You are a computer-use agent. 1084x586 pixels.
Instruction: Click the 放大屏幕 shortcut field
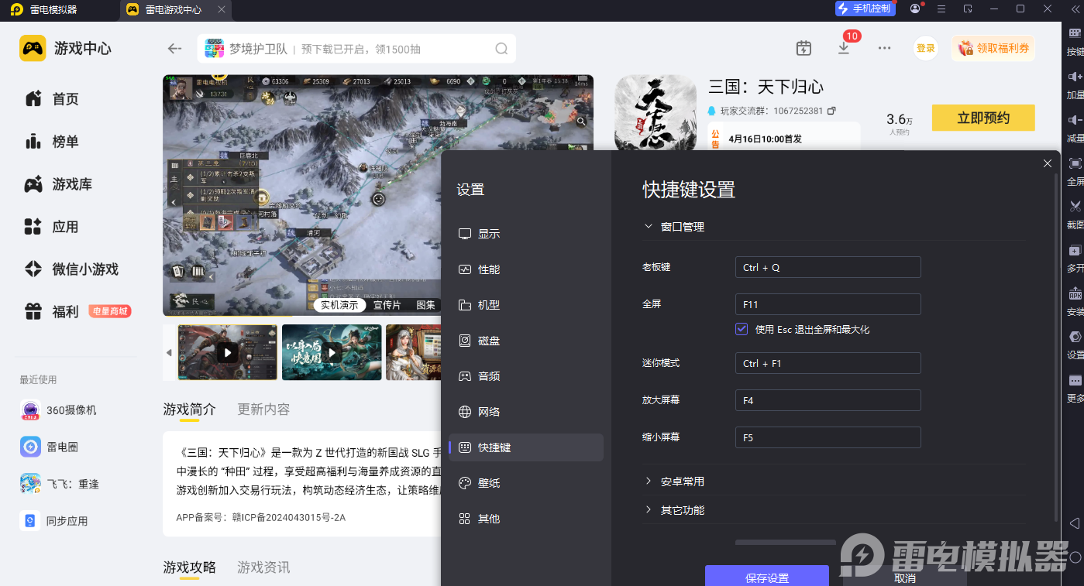(x=828, y=400)
